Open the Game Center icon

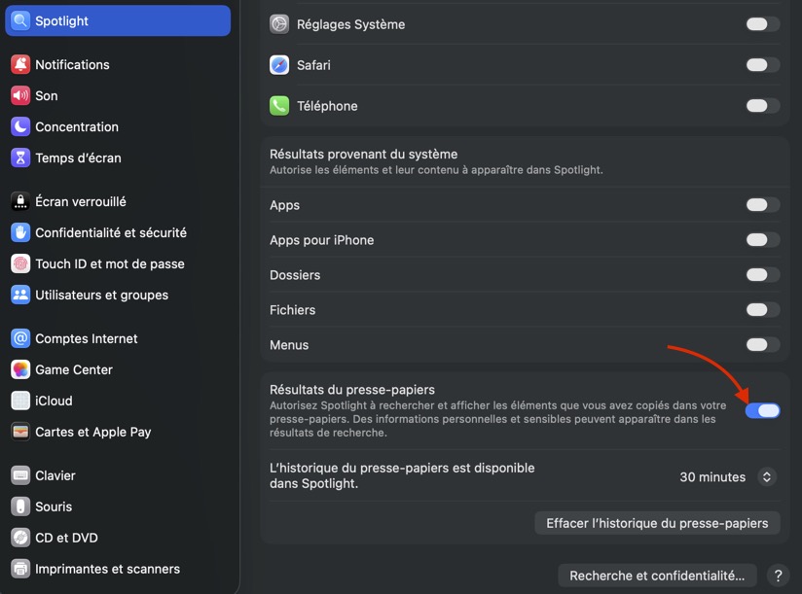click(x=20, y=370)
